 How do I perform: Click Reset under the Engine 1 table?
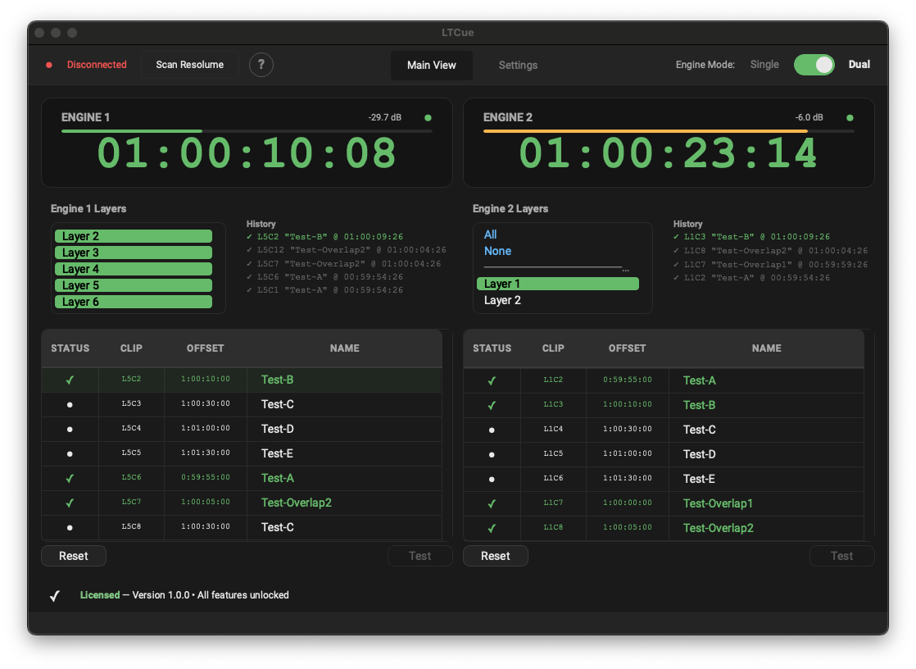(74, 556)
